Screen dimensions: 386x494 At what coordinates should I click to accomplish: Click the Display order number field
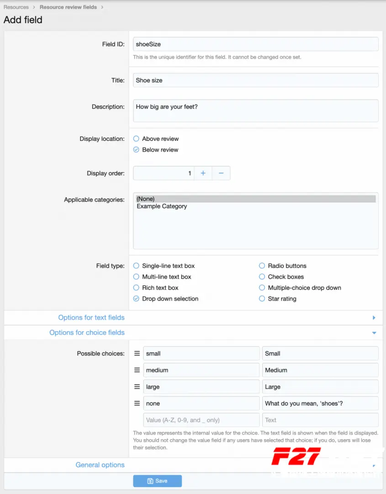click(x=164, y=173)
